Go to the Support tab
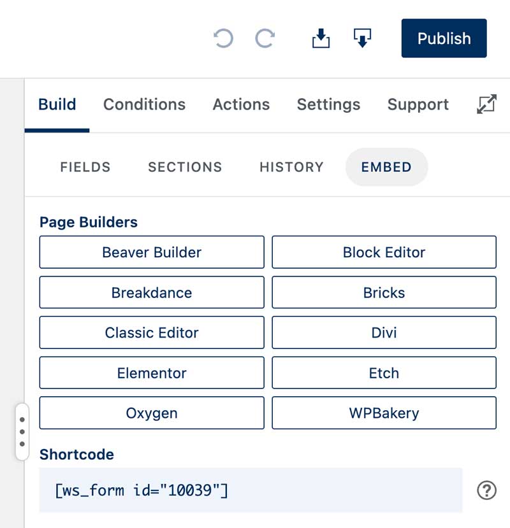This screenshot has width=510, height=528. pyautogui.click(x=418, y=104)
